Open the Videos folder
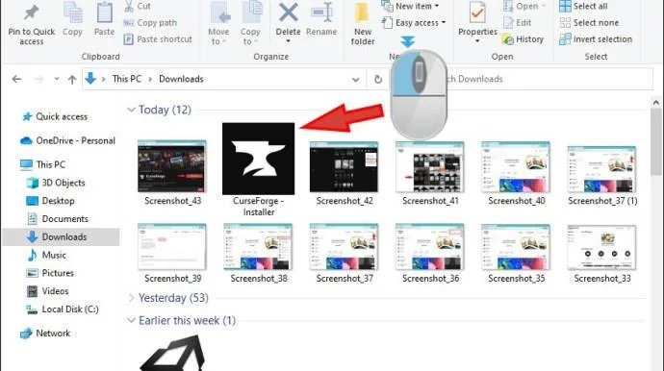 (x=48, y=291)
